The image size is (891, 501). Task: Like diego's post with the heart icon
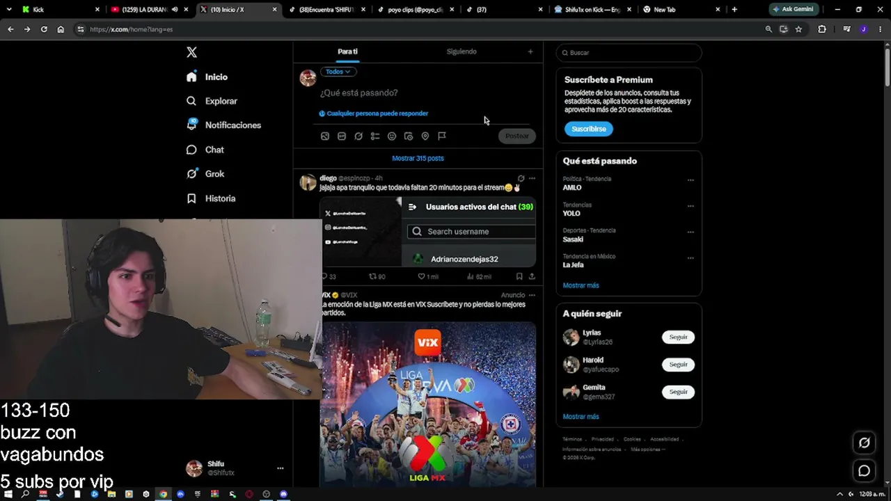(x=421, y=276)
